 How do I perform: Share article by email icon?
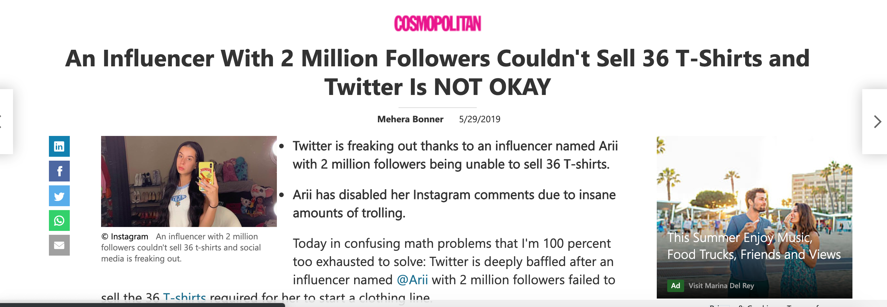point(59,245)
